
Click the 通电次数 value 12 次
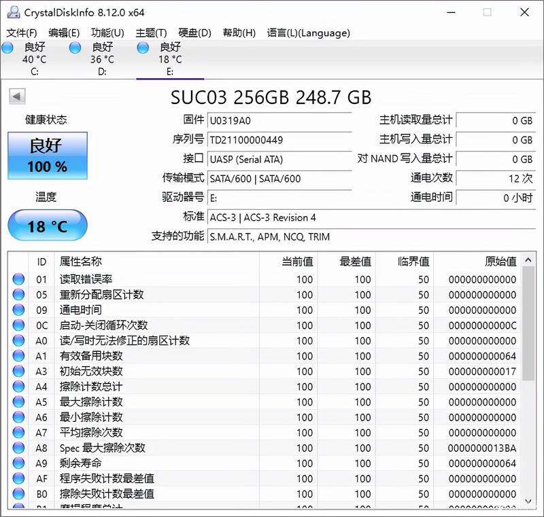tap(496, 179)
